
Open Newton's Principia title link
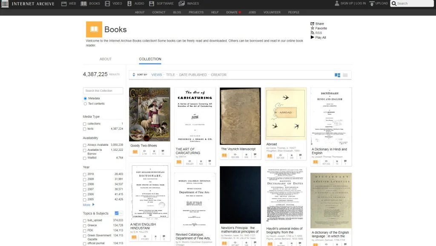(240, 229)
